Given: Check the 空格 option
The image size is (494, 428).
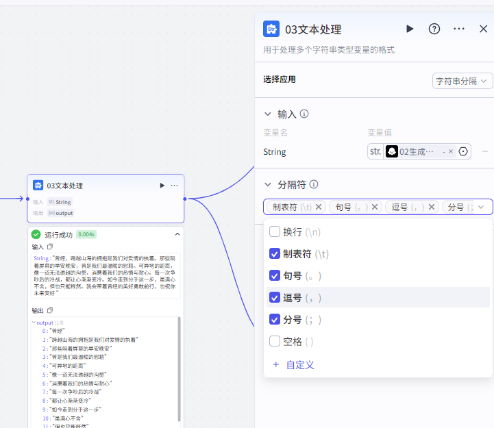Looking at the screenshot, I should click(x=275, y=341).
